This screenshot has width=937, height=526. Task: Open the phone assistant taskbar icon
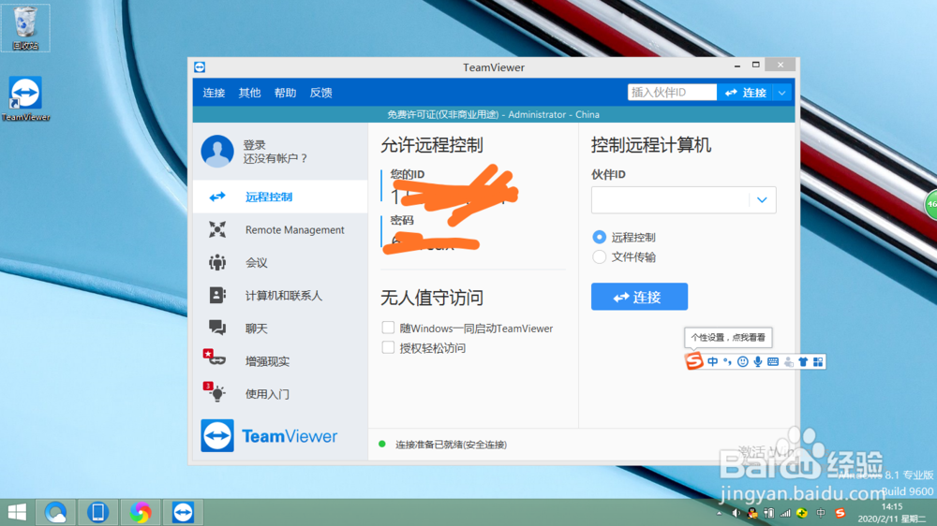click(x=97, y=512)
